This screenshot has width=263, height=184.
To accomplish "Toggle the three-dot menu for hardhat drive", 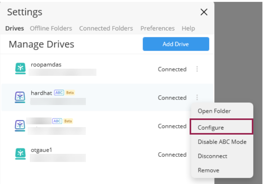I will [x=197, y=98].
